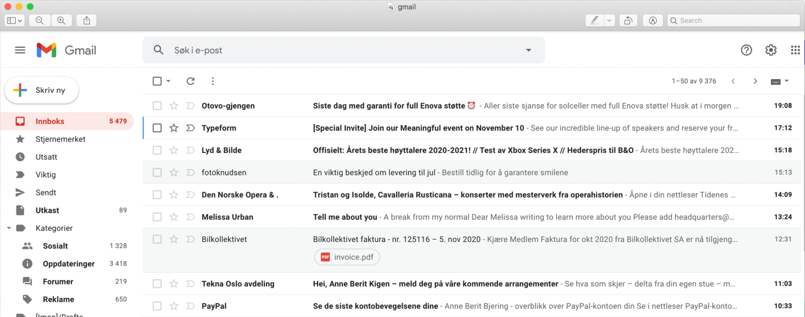Screen dimensions: 805x317
Task: Select the Otovo-gjengen email checkbox
Action: coord(157,106)
